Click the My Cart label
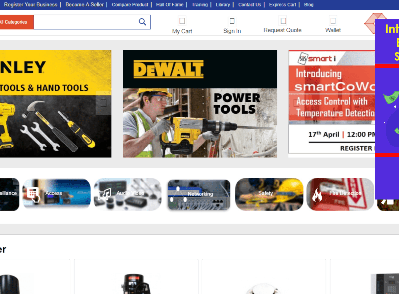 [x=182, y=31]
